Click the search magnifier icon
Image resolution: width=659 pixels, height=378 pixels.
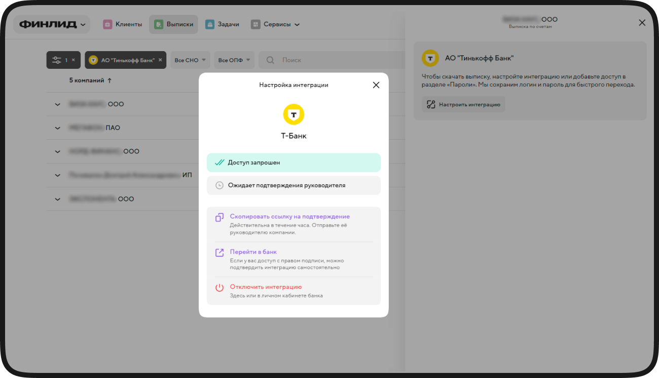click(x=270, y=60)
